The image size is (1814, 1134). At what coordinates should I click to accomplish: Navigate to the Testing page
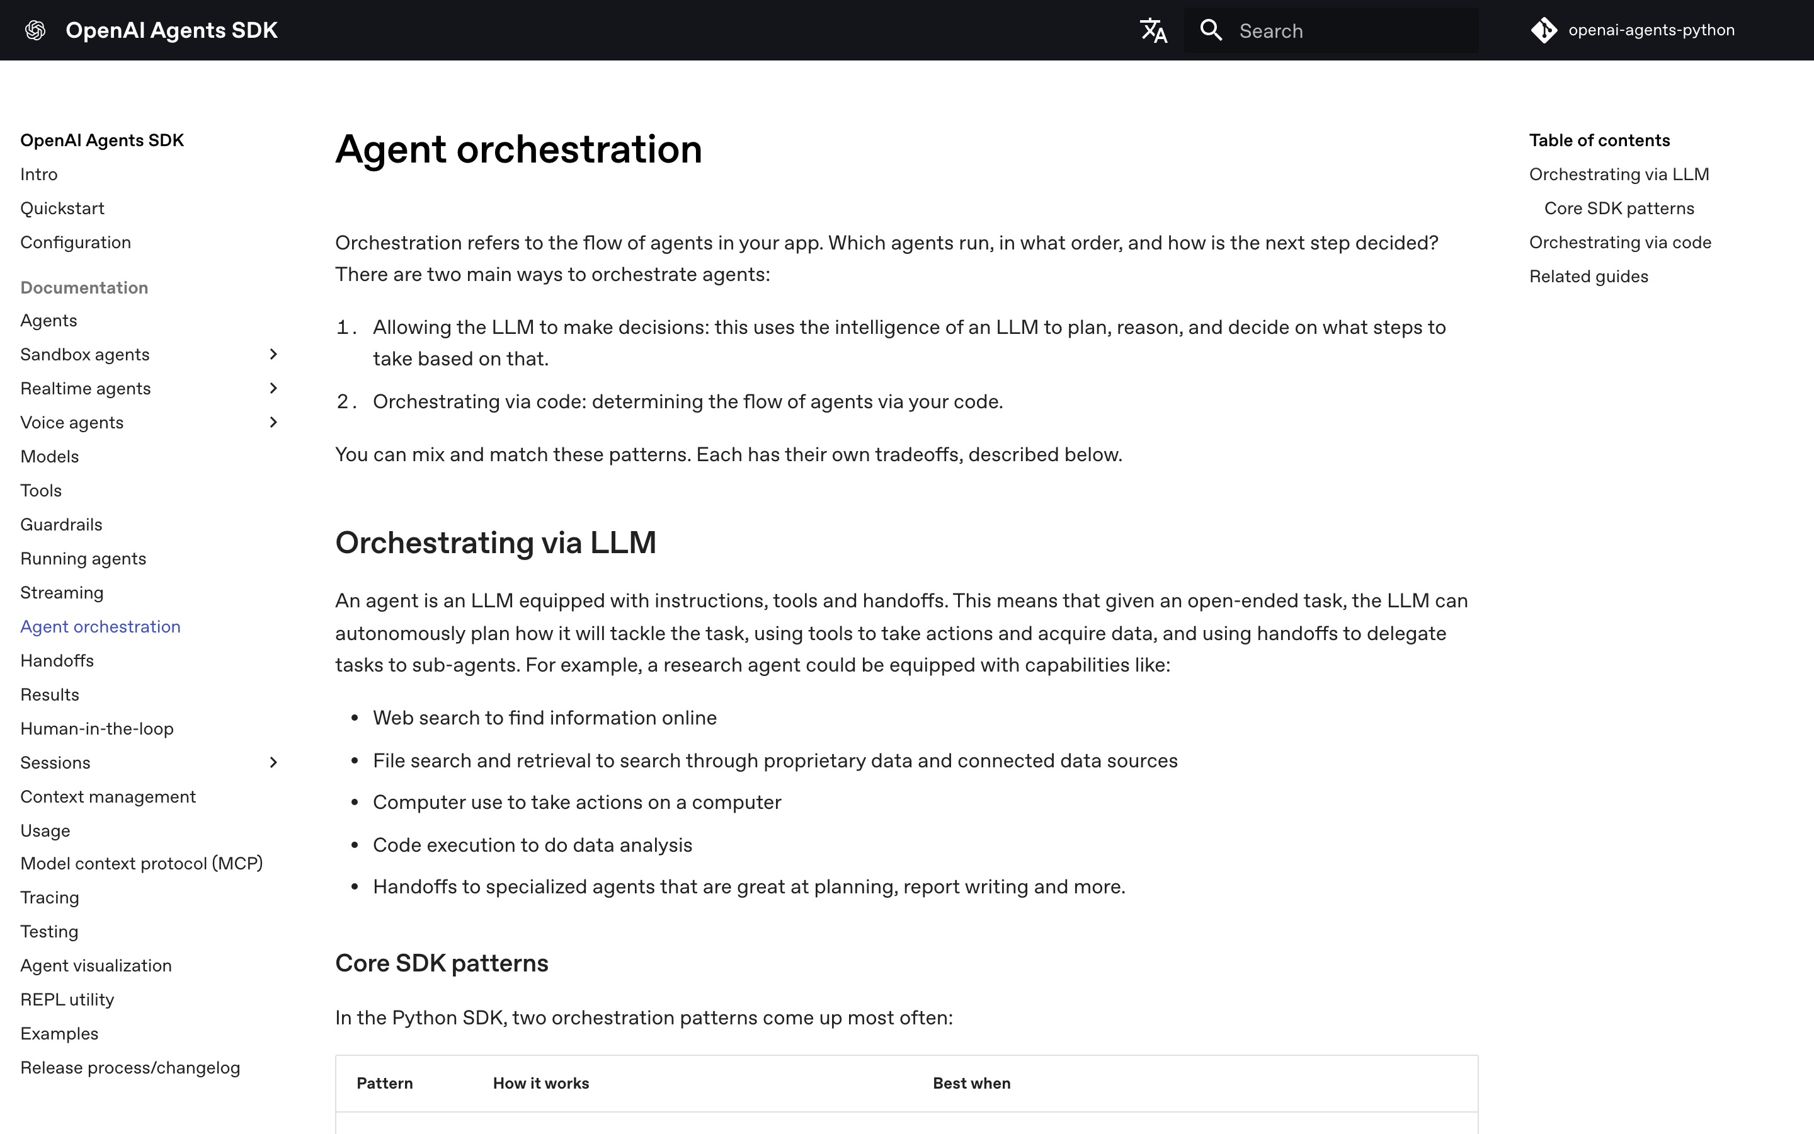tap(50, 932)
